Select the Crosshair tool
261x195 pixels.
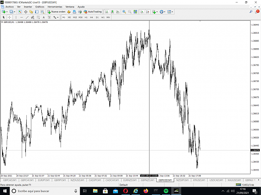pyautogui.click(x=9, y=17)
